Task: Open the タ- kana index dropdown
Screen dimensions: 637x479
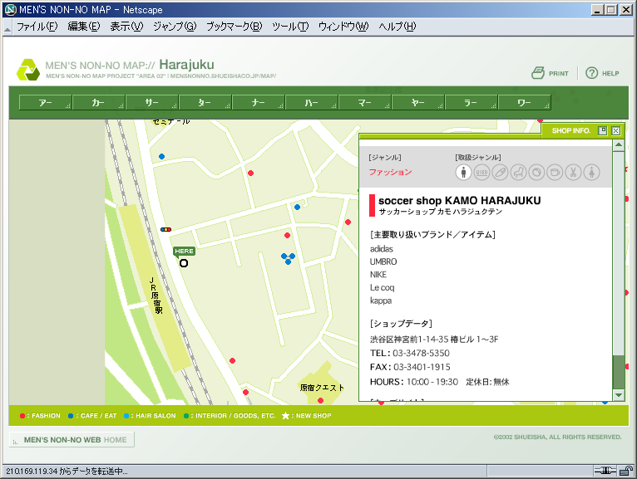Action: (x=205, y=103)
